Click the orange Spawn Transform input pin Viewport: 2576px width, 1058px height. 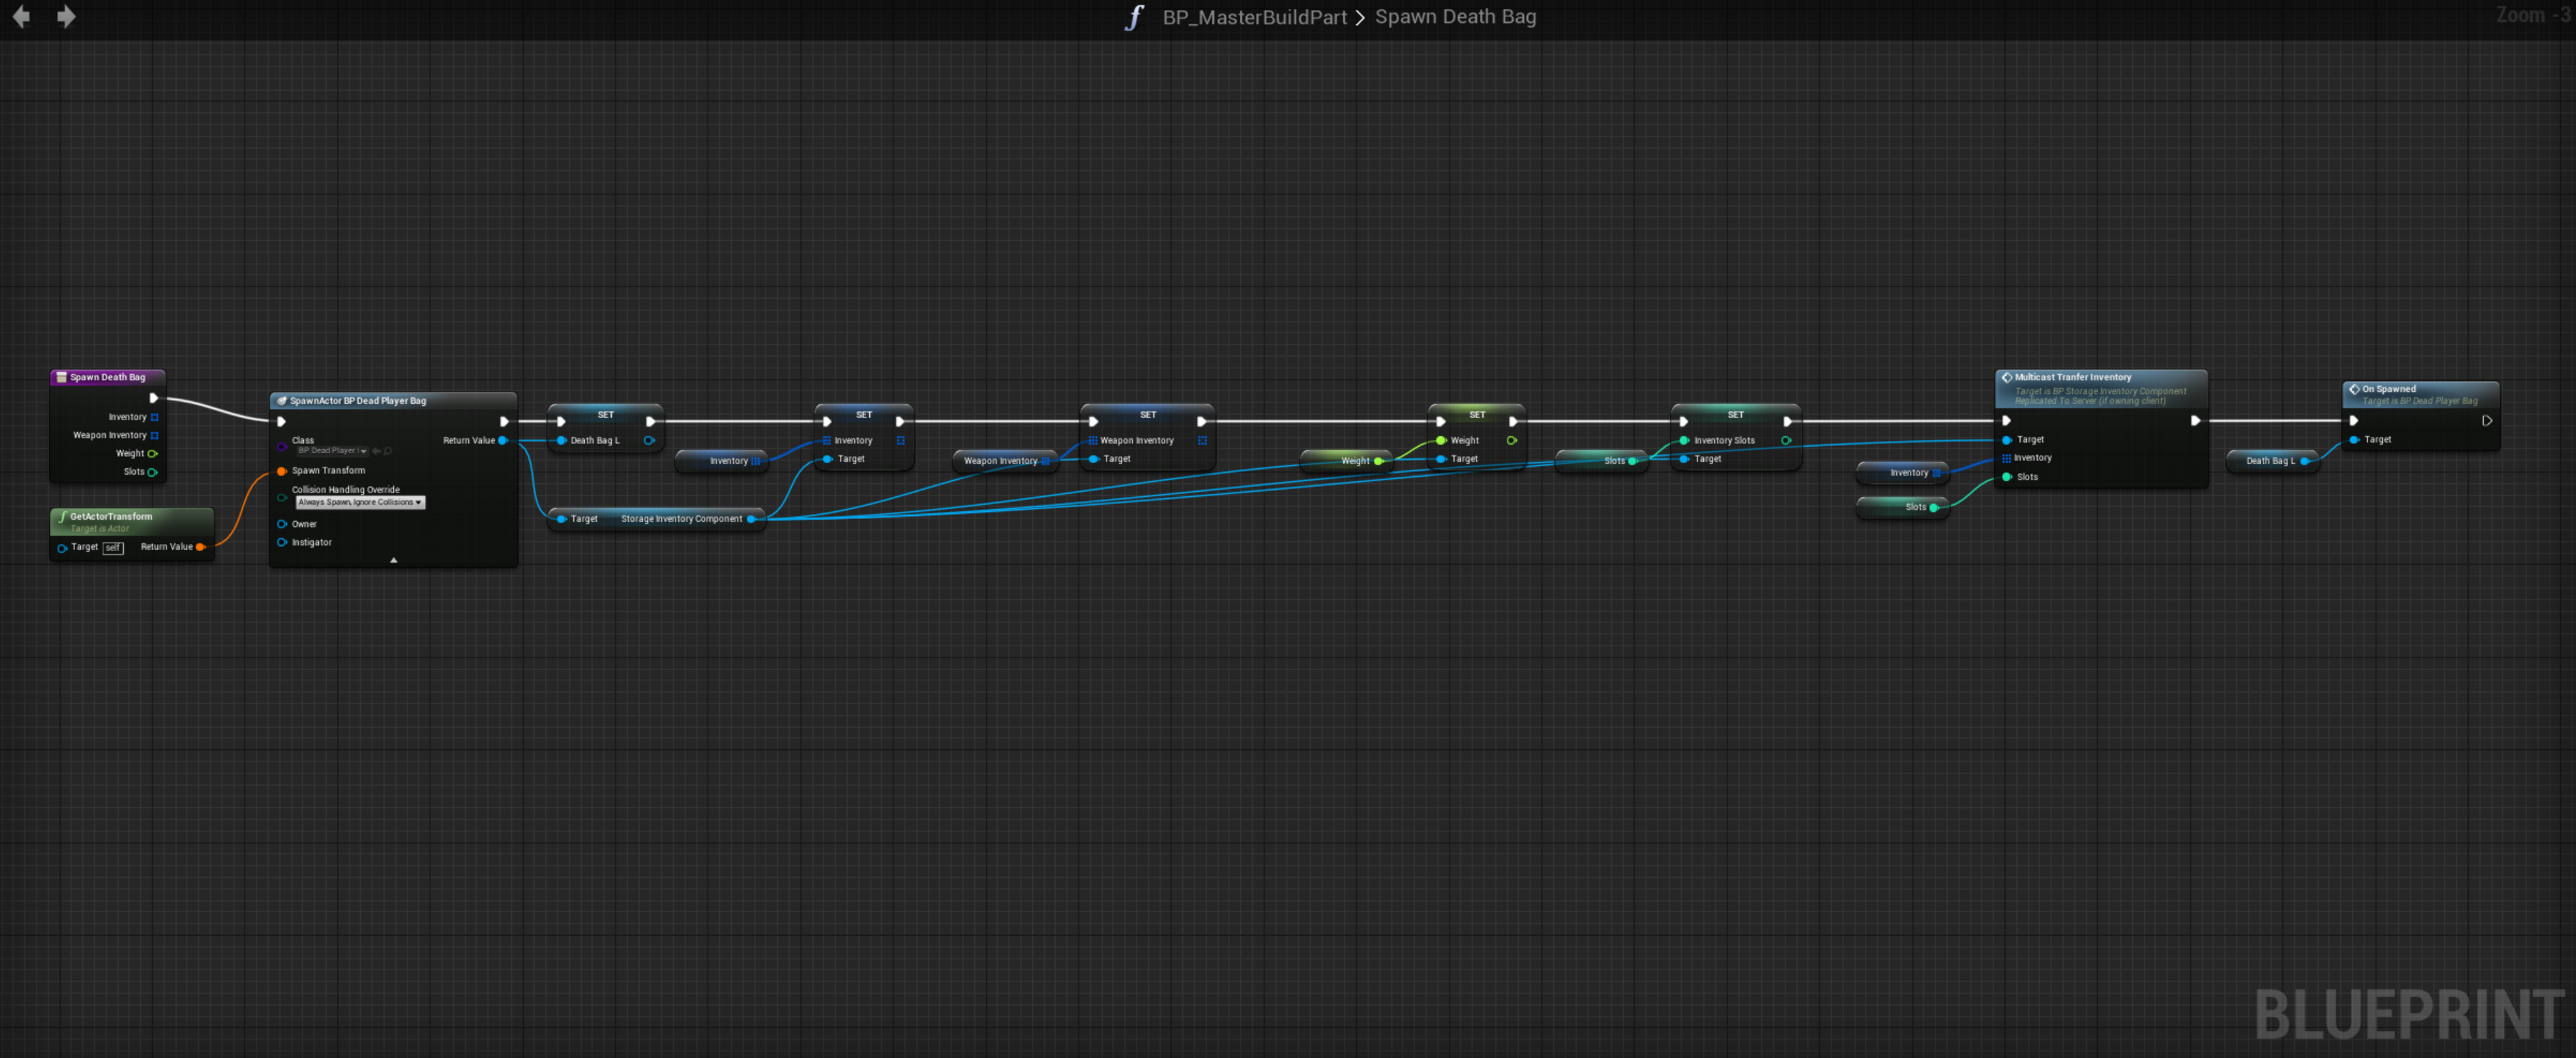coord(282,471)
